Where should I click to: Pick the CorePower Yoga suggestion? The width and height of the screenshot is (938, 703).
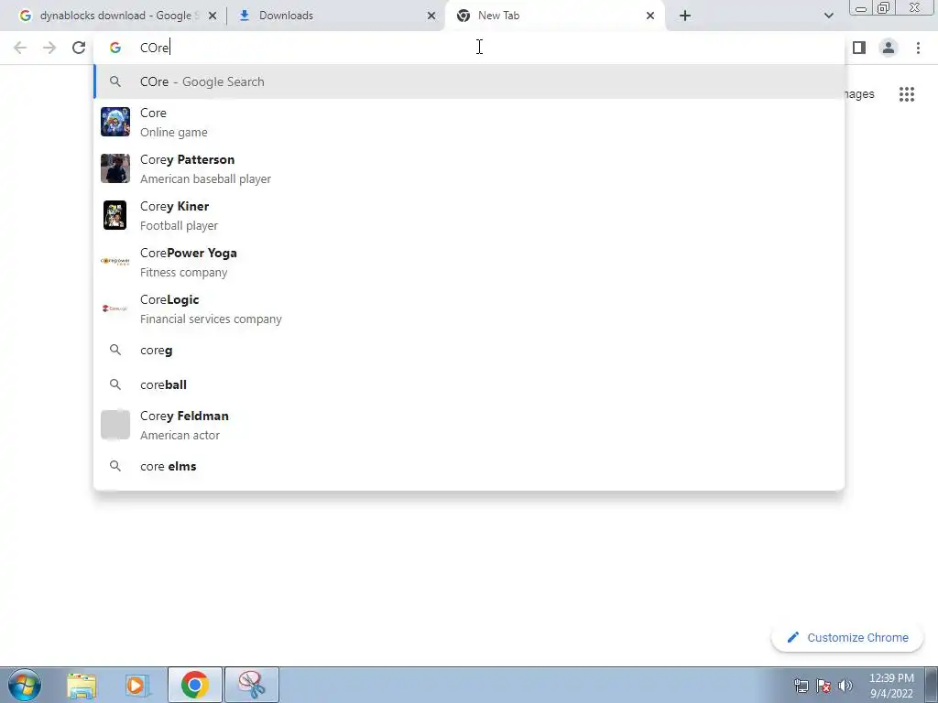pos(469,262)
